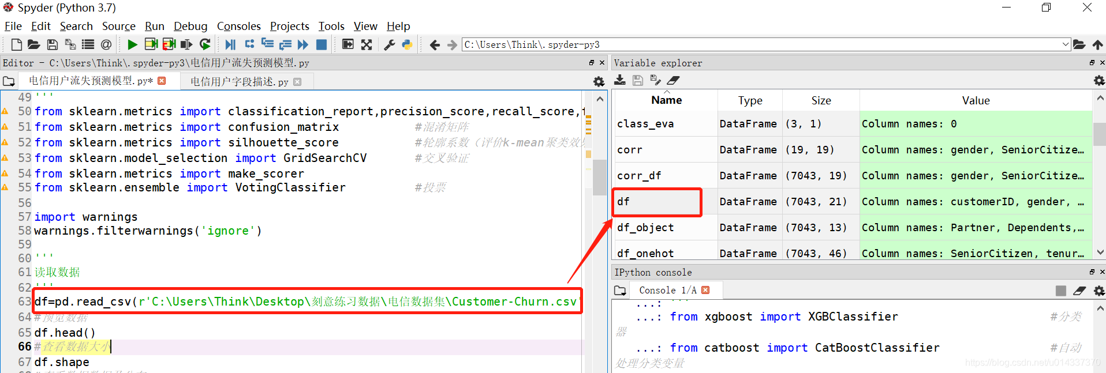
Task: Maximize current pane icon
Action: [x=348, y=44]
